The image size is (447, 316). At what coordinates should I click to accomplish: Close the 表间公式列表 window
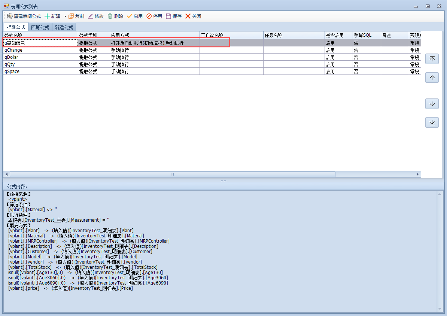(439, 6)
